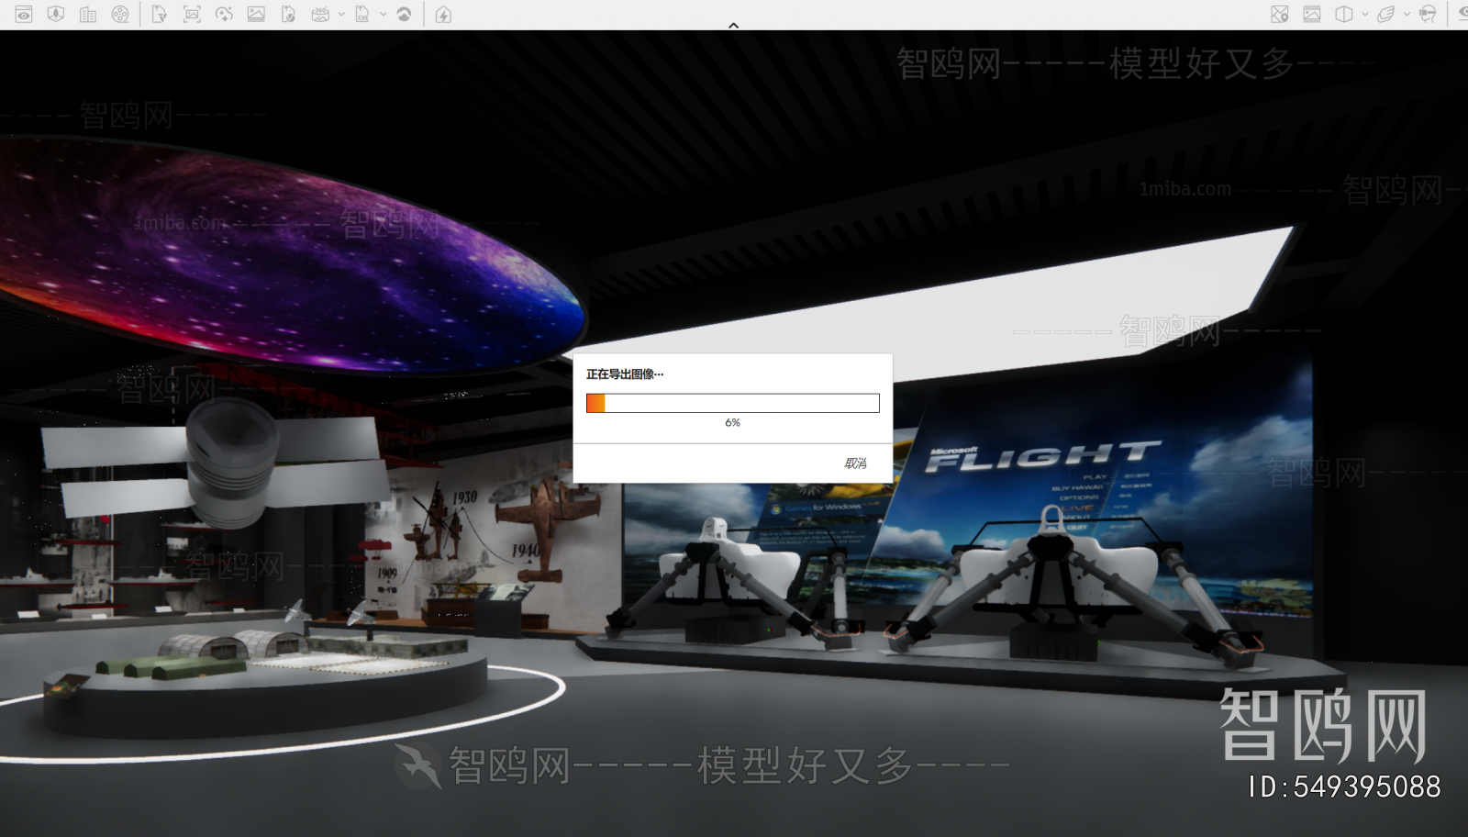Image resolution: width=1468 pixels, height=837 pixels.
Task: Open dropdown arrow beside 360 panorama icon
Action: (341, 15)
